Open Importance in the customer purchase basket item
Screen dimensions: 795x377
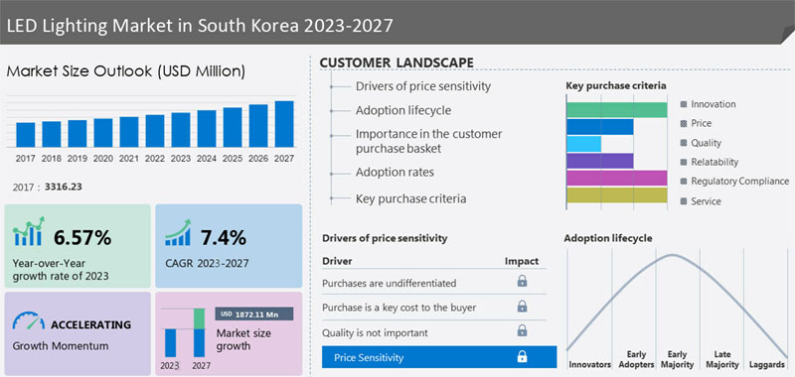pyautogui.click(x=428, y=141)
